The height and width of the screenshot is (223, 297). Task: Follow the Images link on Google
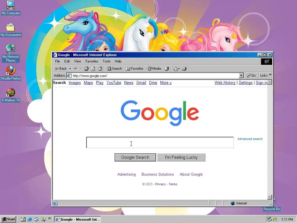pos(75,83)
